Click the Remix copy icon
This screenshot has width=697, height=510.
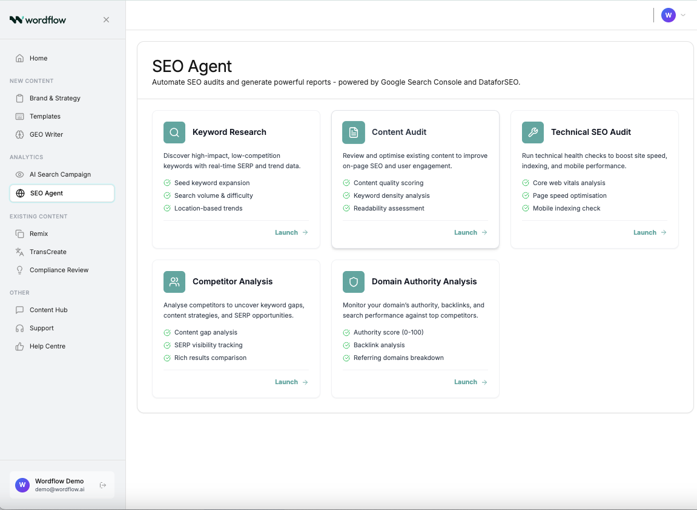(x=19, y=234)
